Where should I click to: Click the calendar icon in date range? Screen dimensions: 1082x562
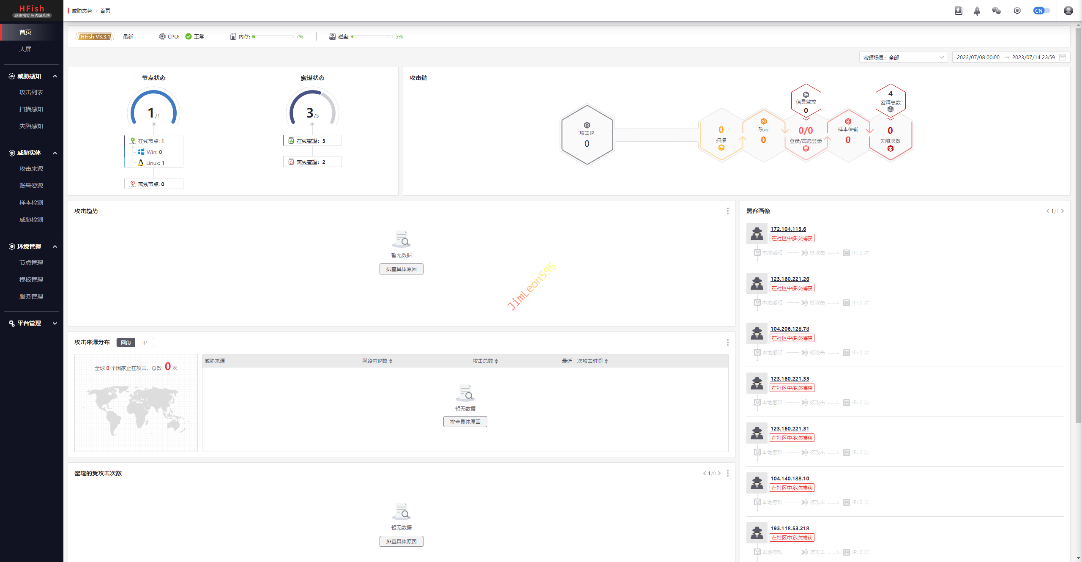[1063, 57]
